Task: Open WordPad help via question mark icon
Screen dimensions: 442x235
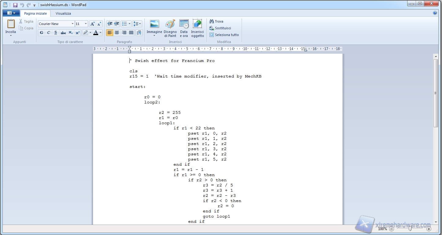Action: click(435, 13)
